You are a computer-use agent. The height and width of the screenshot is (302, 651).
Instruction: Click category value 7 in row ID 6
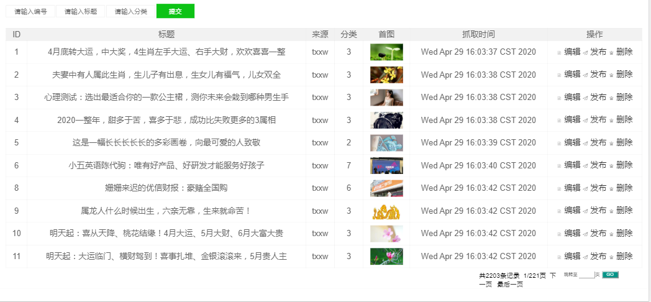point(348,165)
